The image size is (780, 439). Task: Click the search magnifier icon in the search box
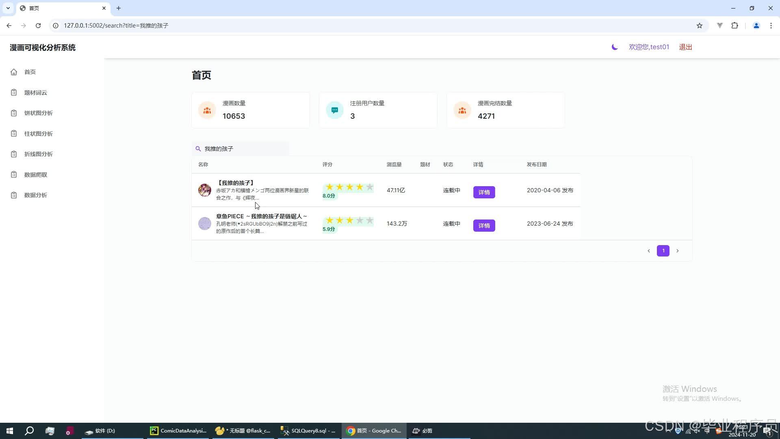click(198, 149)
